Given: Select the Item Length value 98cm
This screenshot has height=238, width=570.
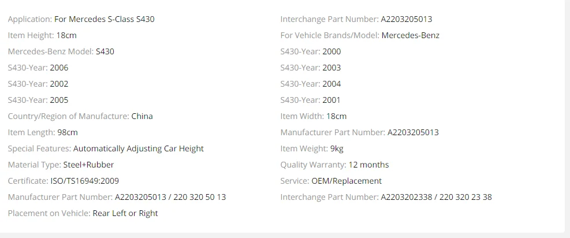Looking at the screenshot, I should click(68, 132).
